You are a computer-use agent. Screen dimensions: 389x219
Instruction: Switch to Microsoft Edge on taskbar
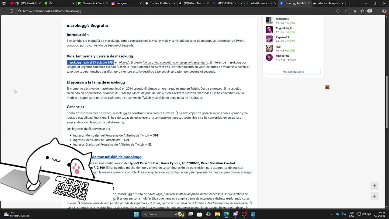(x=226, y=214)
